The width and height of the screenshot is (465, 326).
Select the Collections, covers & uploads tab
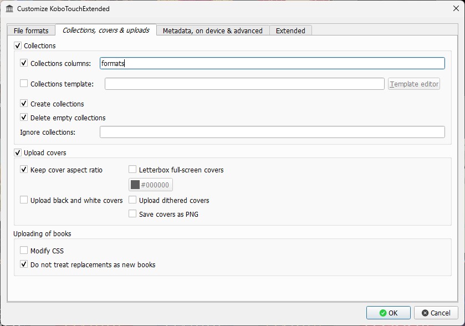tap(106, 30)
